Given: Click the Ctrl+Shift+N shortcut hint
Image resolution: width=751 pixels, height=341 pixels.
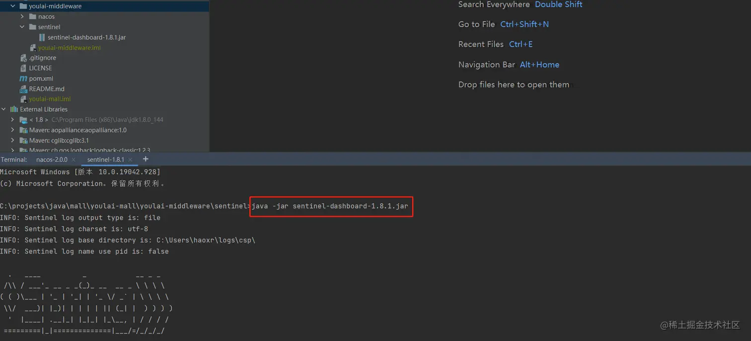Looking at the screenshot, I should [x=525, y=24].
